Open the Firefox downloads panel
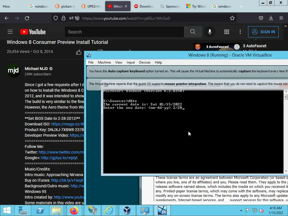This screenshot has width=288, height=216. coord(271,18)
